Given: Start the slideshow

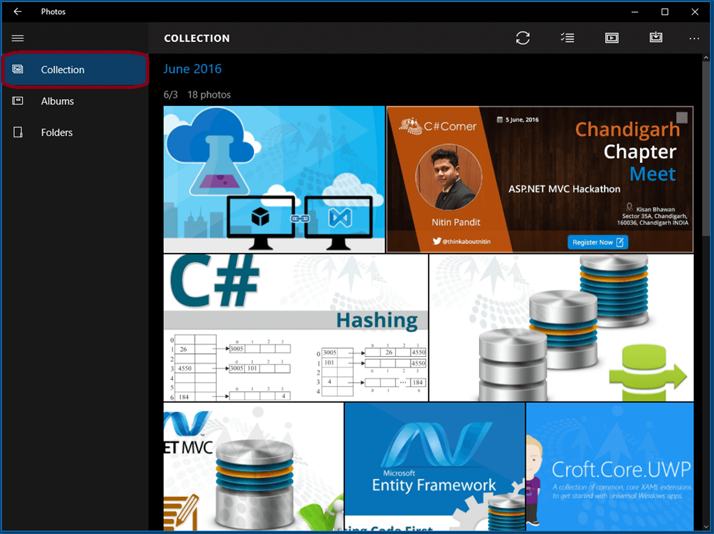Looking at the screenshot, I should coord(612,38).
